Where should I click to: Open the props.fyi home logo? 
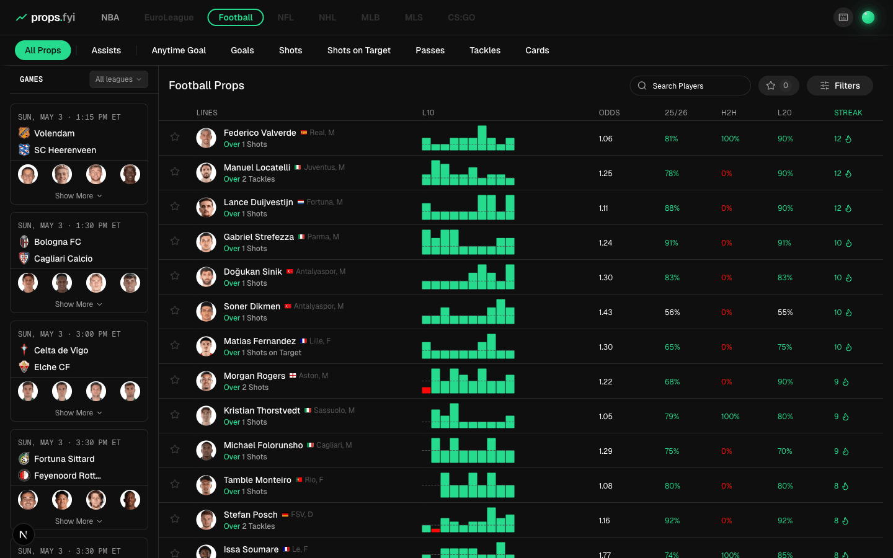pos(45,17)
